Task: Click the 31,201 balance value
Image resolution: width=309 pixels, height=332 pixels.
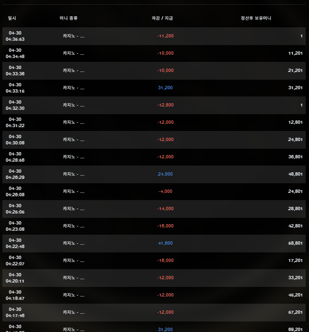Action: click(x=295, y=88)
